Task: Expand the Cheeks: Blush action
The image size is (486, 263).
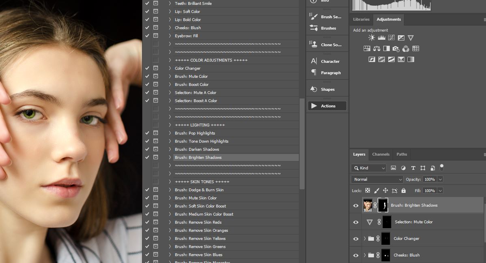Action: (x=170, y=28)
